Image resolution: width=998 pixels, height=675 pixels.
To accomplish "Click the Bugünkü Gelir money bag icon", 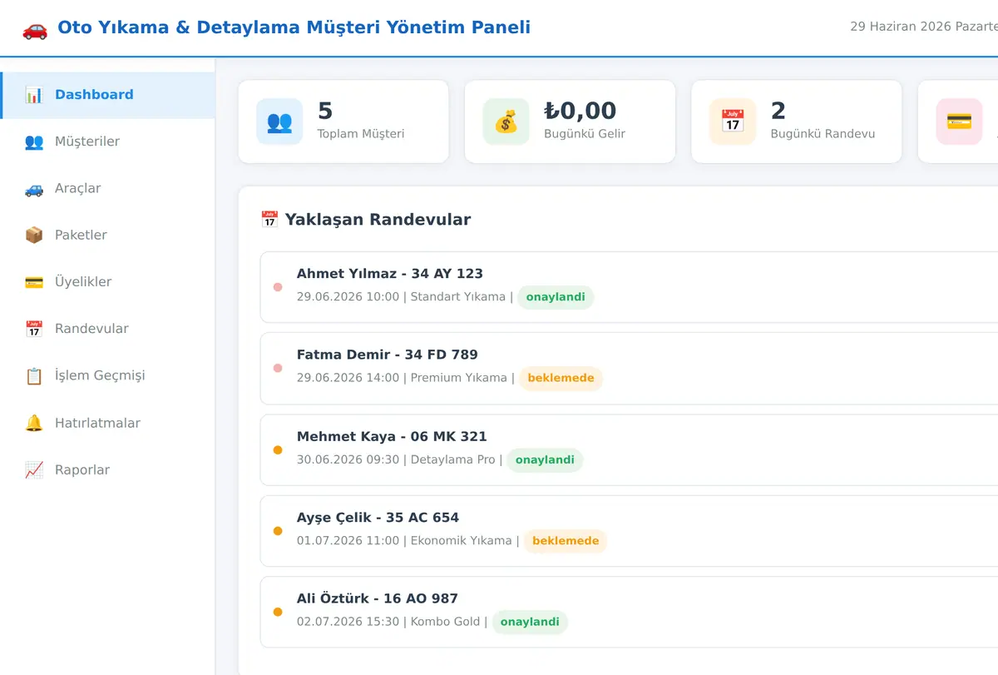I will (506, 122).
